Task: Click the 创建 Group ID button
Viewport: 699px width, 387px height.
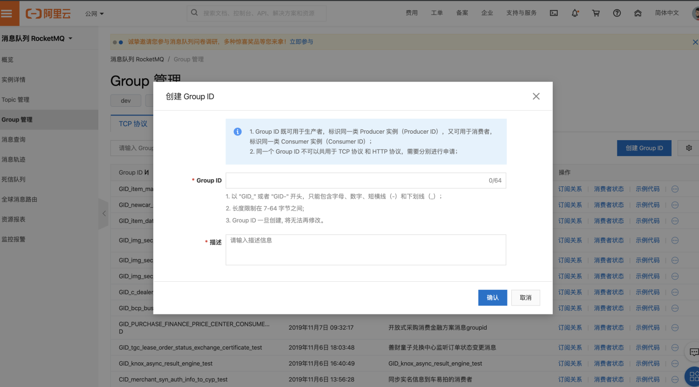Action: coord(644,148)
